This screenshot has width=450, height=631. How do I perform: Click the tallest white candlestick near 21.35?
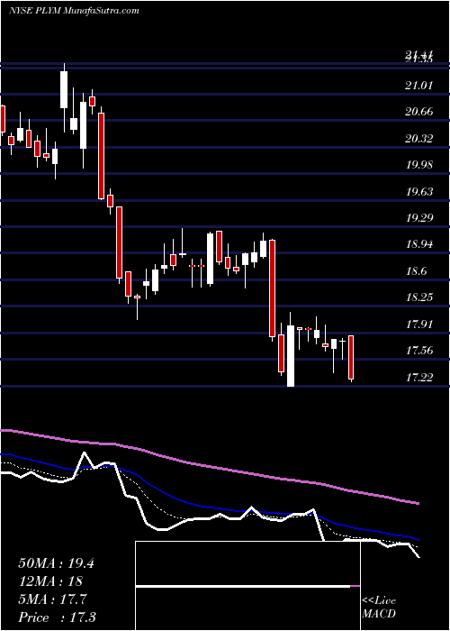[x=64, y=89]
